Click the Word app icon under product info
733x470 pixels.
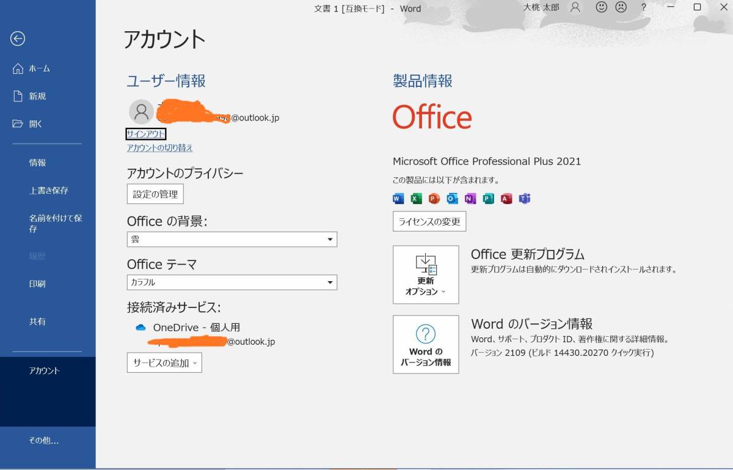click(398, 198)
